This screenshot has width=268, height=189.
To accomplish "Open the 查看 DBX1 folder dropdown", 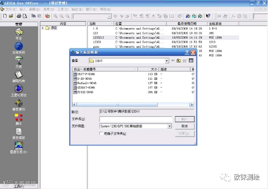I will point(167,61).
